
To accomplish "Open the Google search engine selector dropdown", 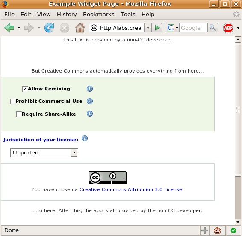I will (173, 28).
